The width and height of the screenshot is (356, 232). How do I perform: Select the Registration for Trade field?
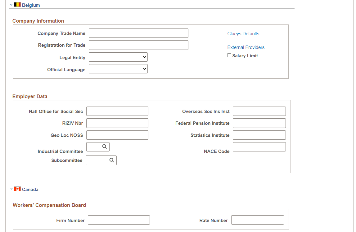138,45
